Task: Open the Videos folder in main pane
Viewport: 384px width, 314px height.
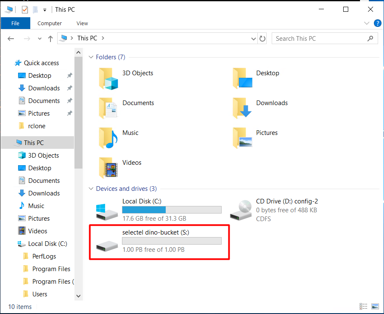Action: coord(109,168)
